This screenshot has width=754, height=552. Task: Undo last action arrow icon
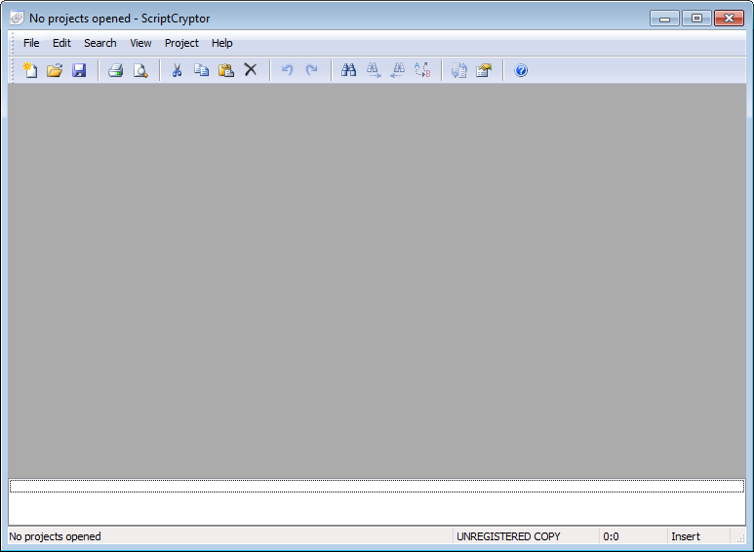287,70
